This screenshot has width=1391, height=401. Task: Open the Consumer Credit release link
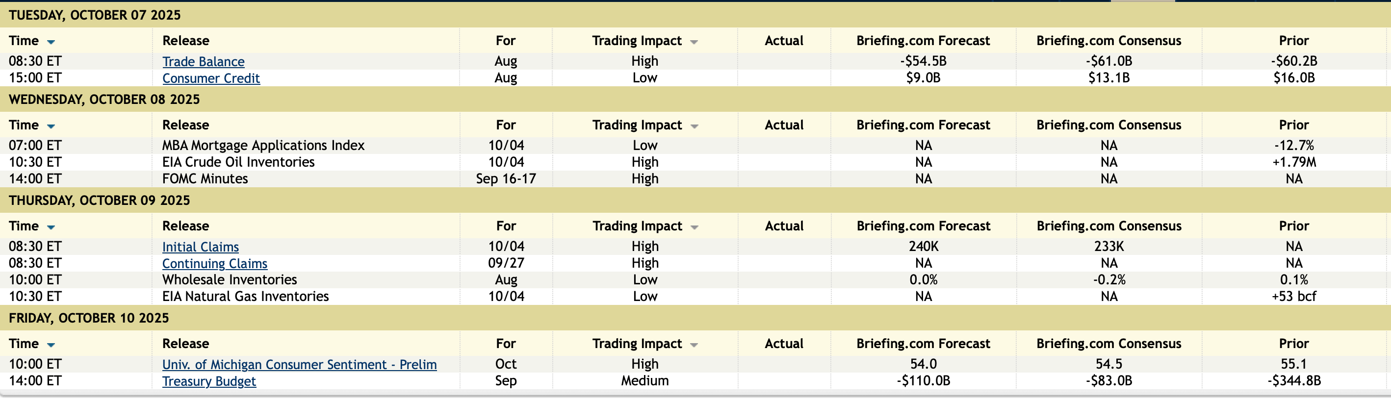pos(211,78)
